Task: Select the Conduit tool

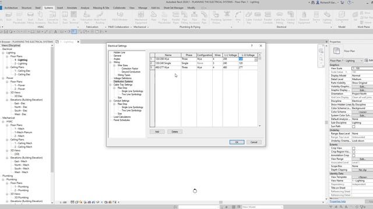Action: [258, 17]
